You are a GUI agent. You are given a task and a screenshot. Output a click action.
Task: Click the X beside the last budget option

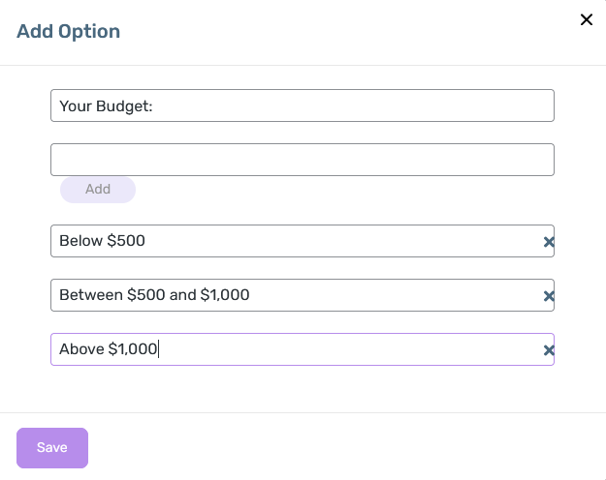pos(549,350)
